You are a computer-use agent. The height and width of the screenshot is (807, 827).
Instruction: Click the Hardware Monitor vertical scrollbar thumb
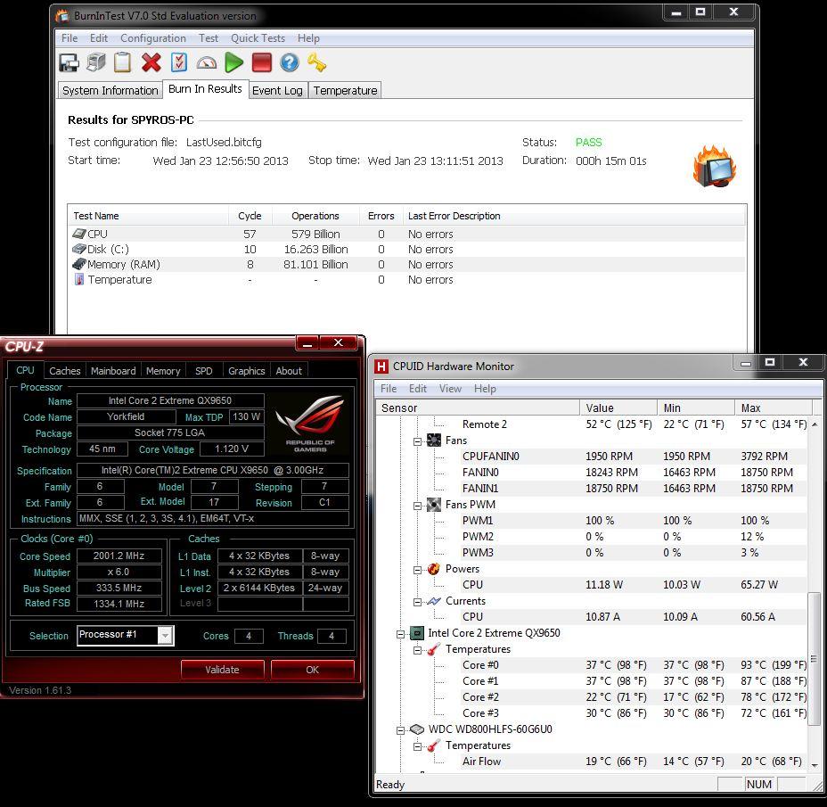point(815,657)
